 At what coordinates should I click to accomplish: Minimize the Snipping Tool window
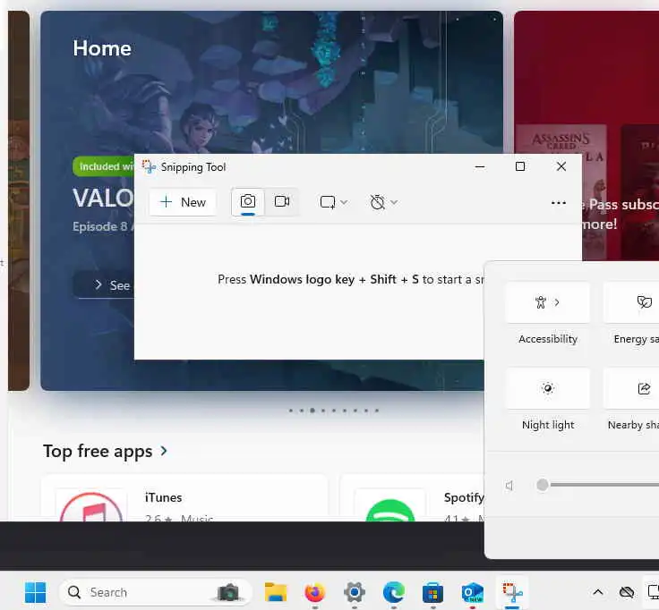[x=480, y=166]
